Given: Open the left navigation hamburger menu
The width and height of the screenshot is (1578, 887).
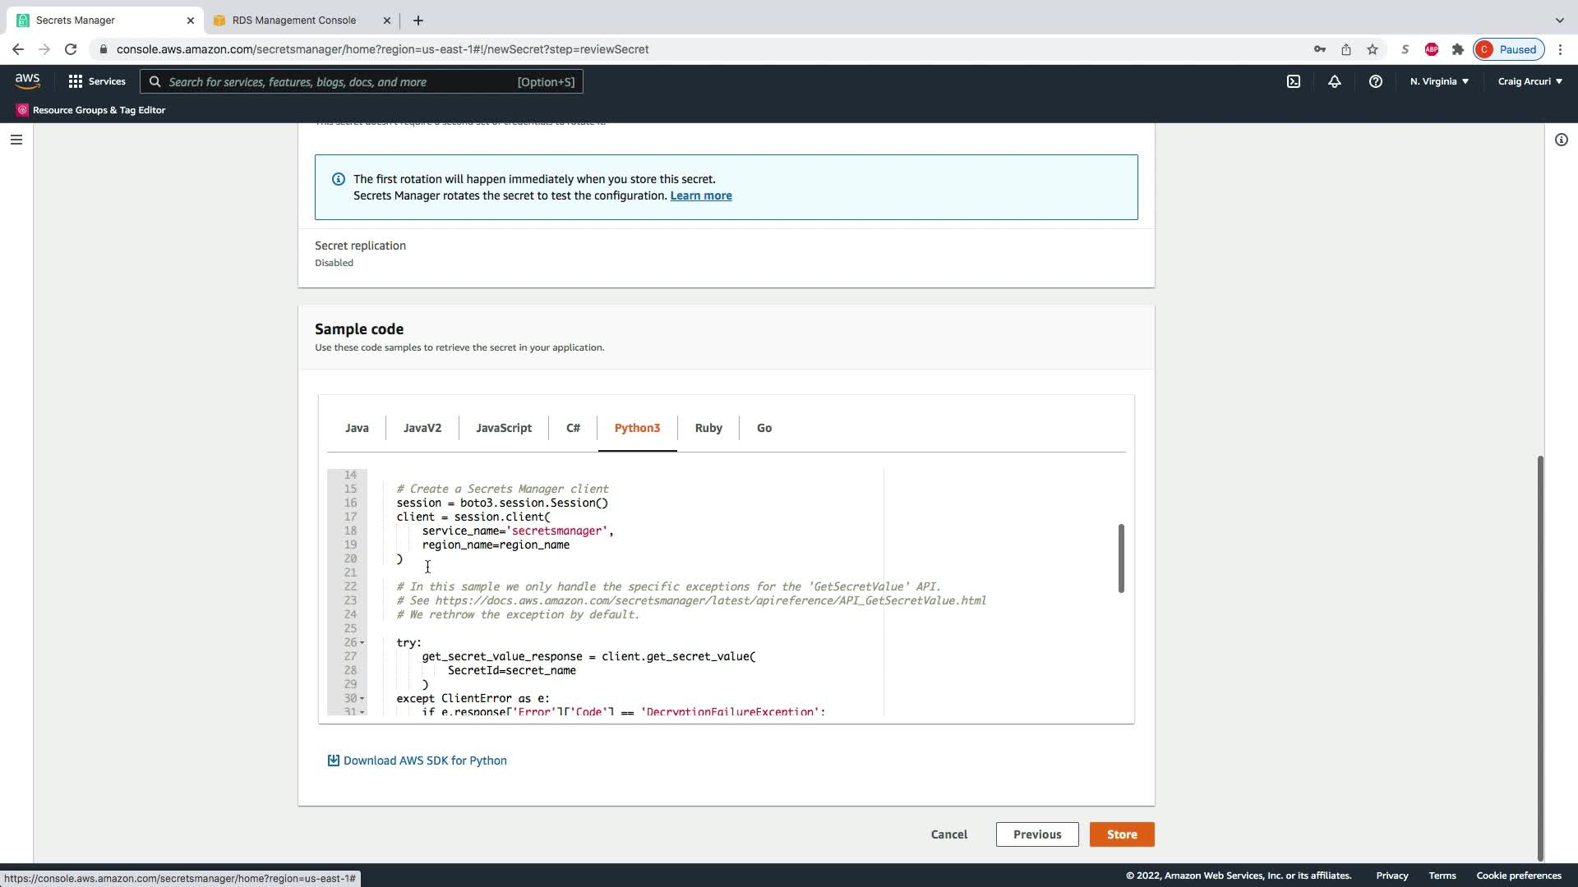Looking at the screenshot, I should [16, 140].
